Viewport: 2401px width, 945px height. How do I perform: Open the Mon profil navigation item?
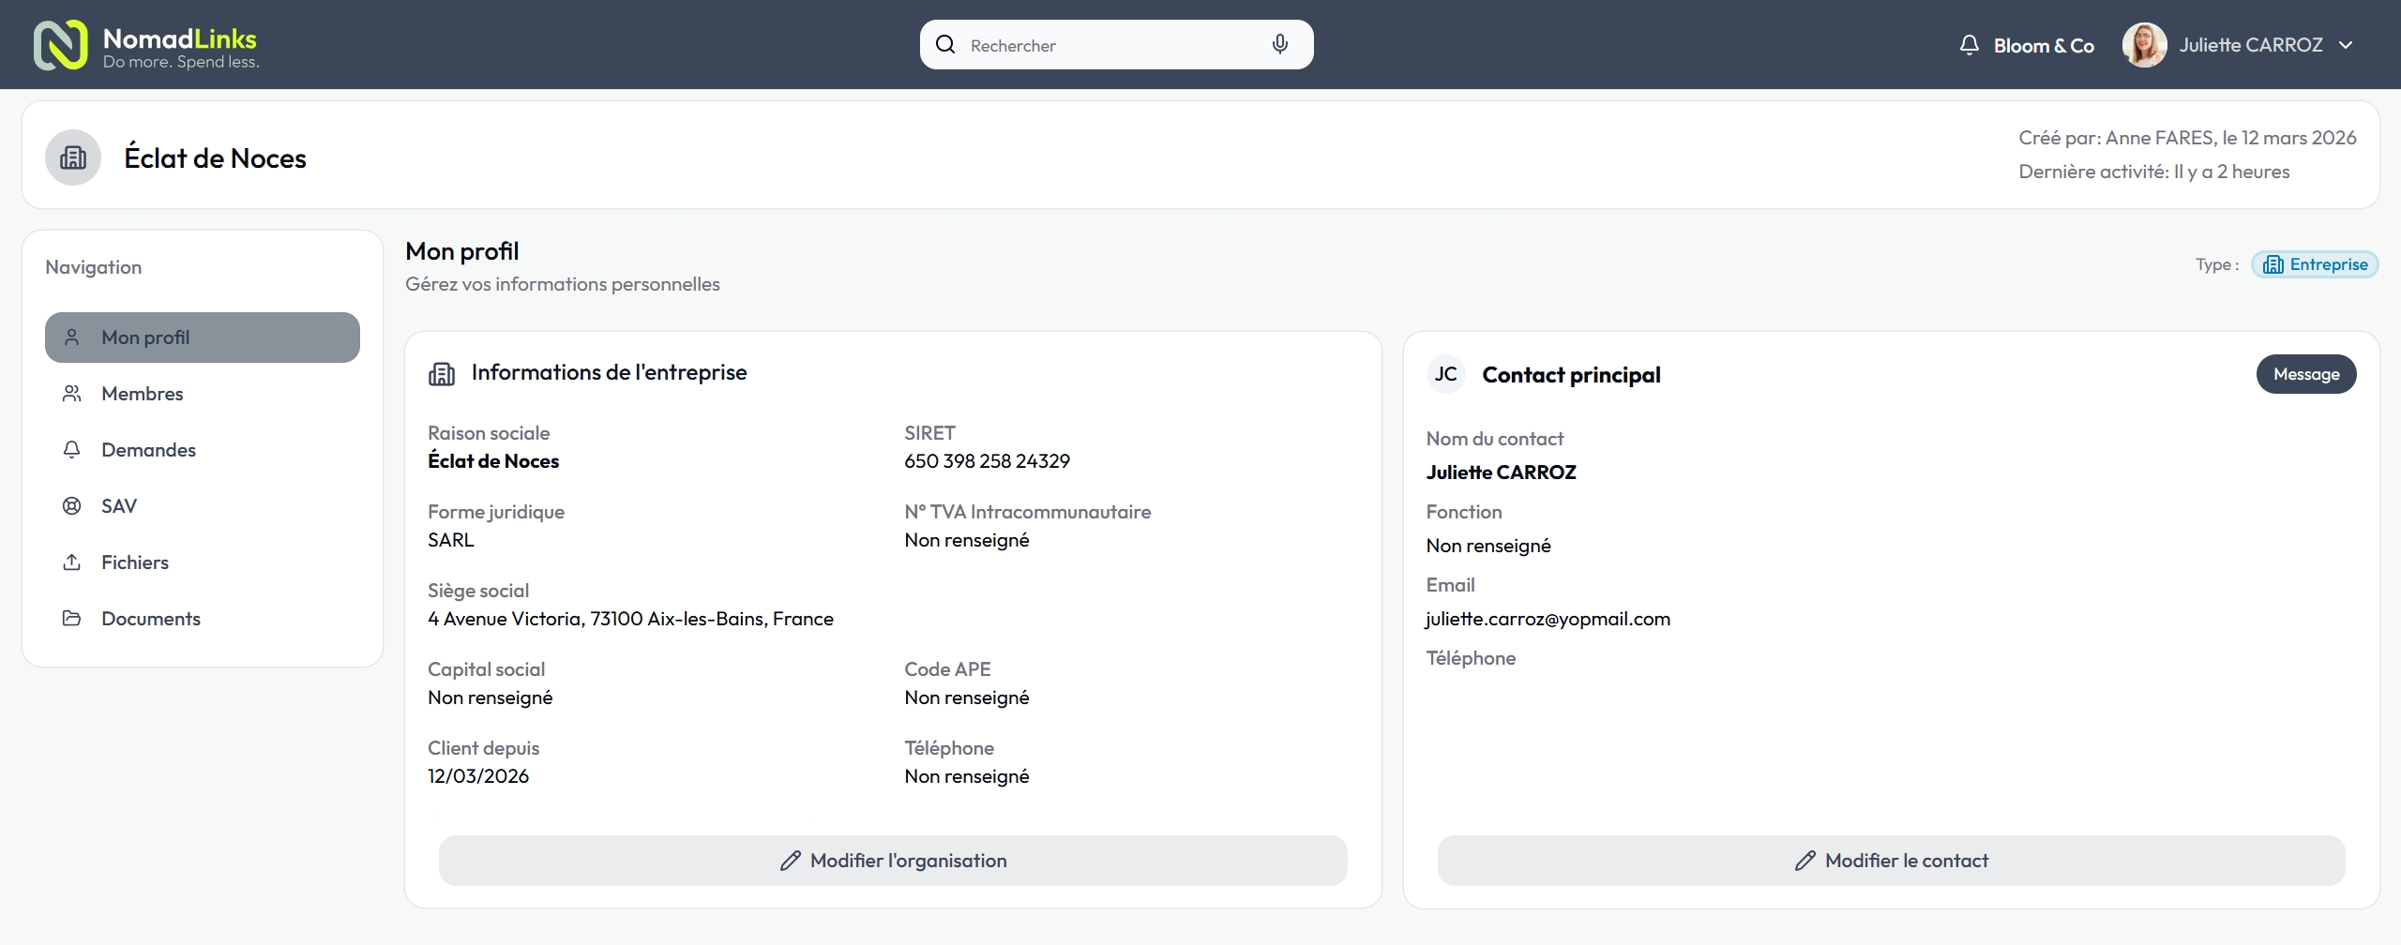pos(203,337)
